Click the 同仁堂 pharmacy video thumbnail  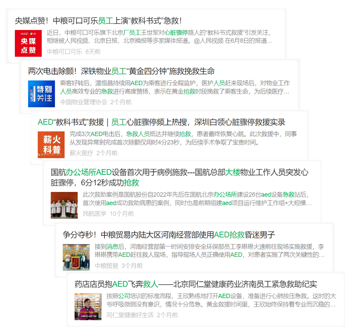(x=88, y=306)
